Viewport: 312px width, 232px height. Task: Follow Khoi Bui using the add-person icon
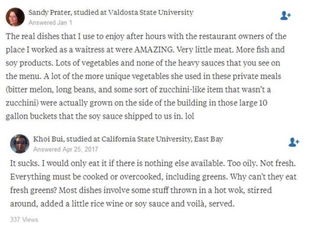pos(294,142)
